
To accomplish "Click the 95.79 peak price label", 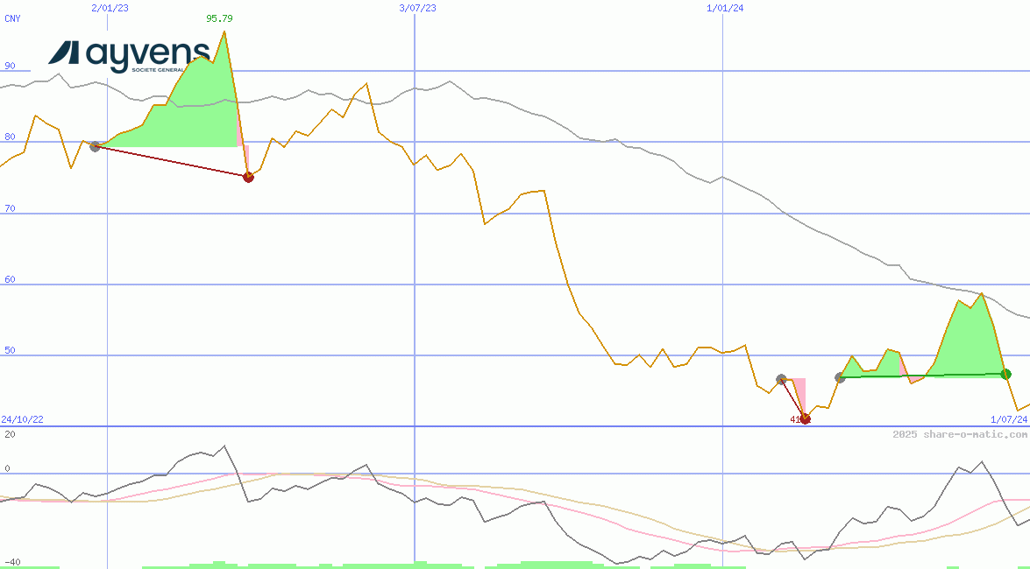I will tap(219, 18).
